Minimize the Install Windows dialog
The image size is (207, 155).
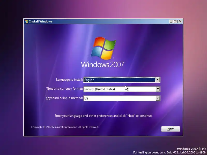tap(171, 21)
